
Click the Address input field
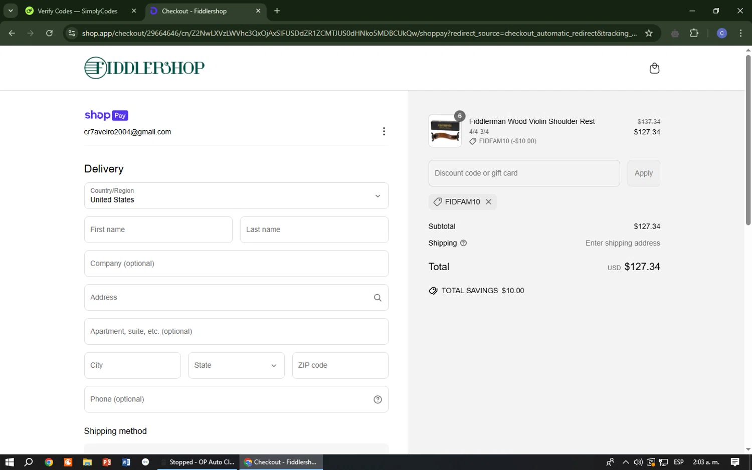pyautogui.click(x=236, y=298)
